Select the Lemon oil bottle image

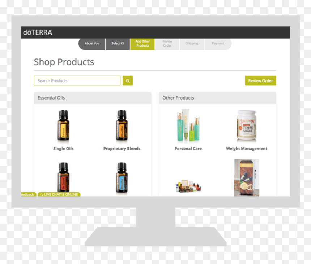click(64, 126)
